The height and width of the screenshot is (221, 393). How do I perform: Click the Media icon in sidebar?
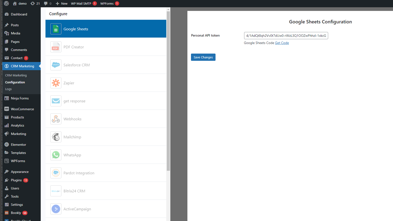[x=7, y=33]
